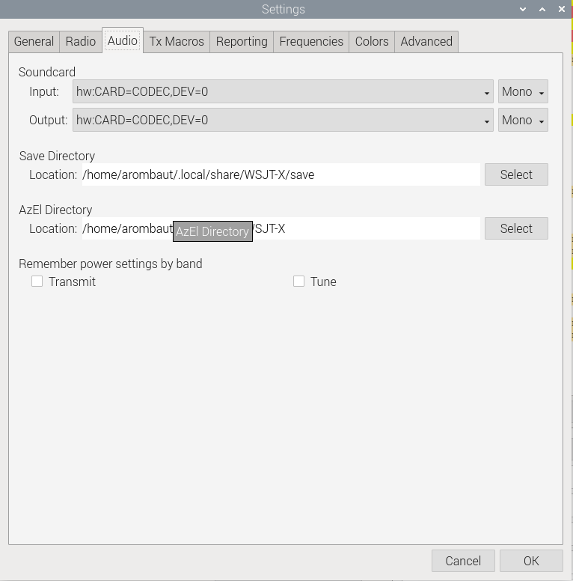This screenshot has height=581, width=573.
Task: Switch to the Advanced tab
Action: point(426,41)
